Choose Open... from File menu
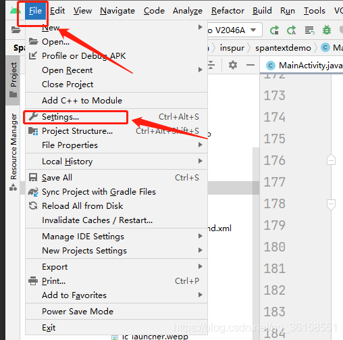Image resolution: width=343 pixels, height=340 pixels. click(x=116, y=42)
